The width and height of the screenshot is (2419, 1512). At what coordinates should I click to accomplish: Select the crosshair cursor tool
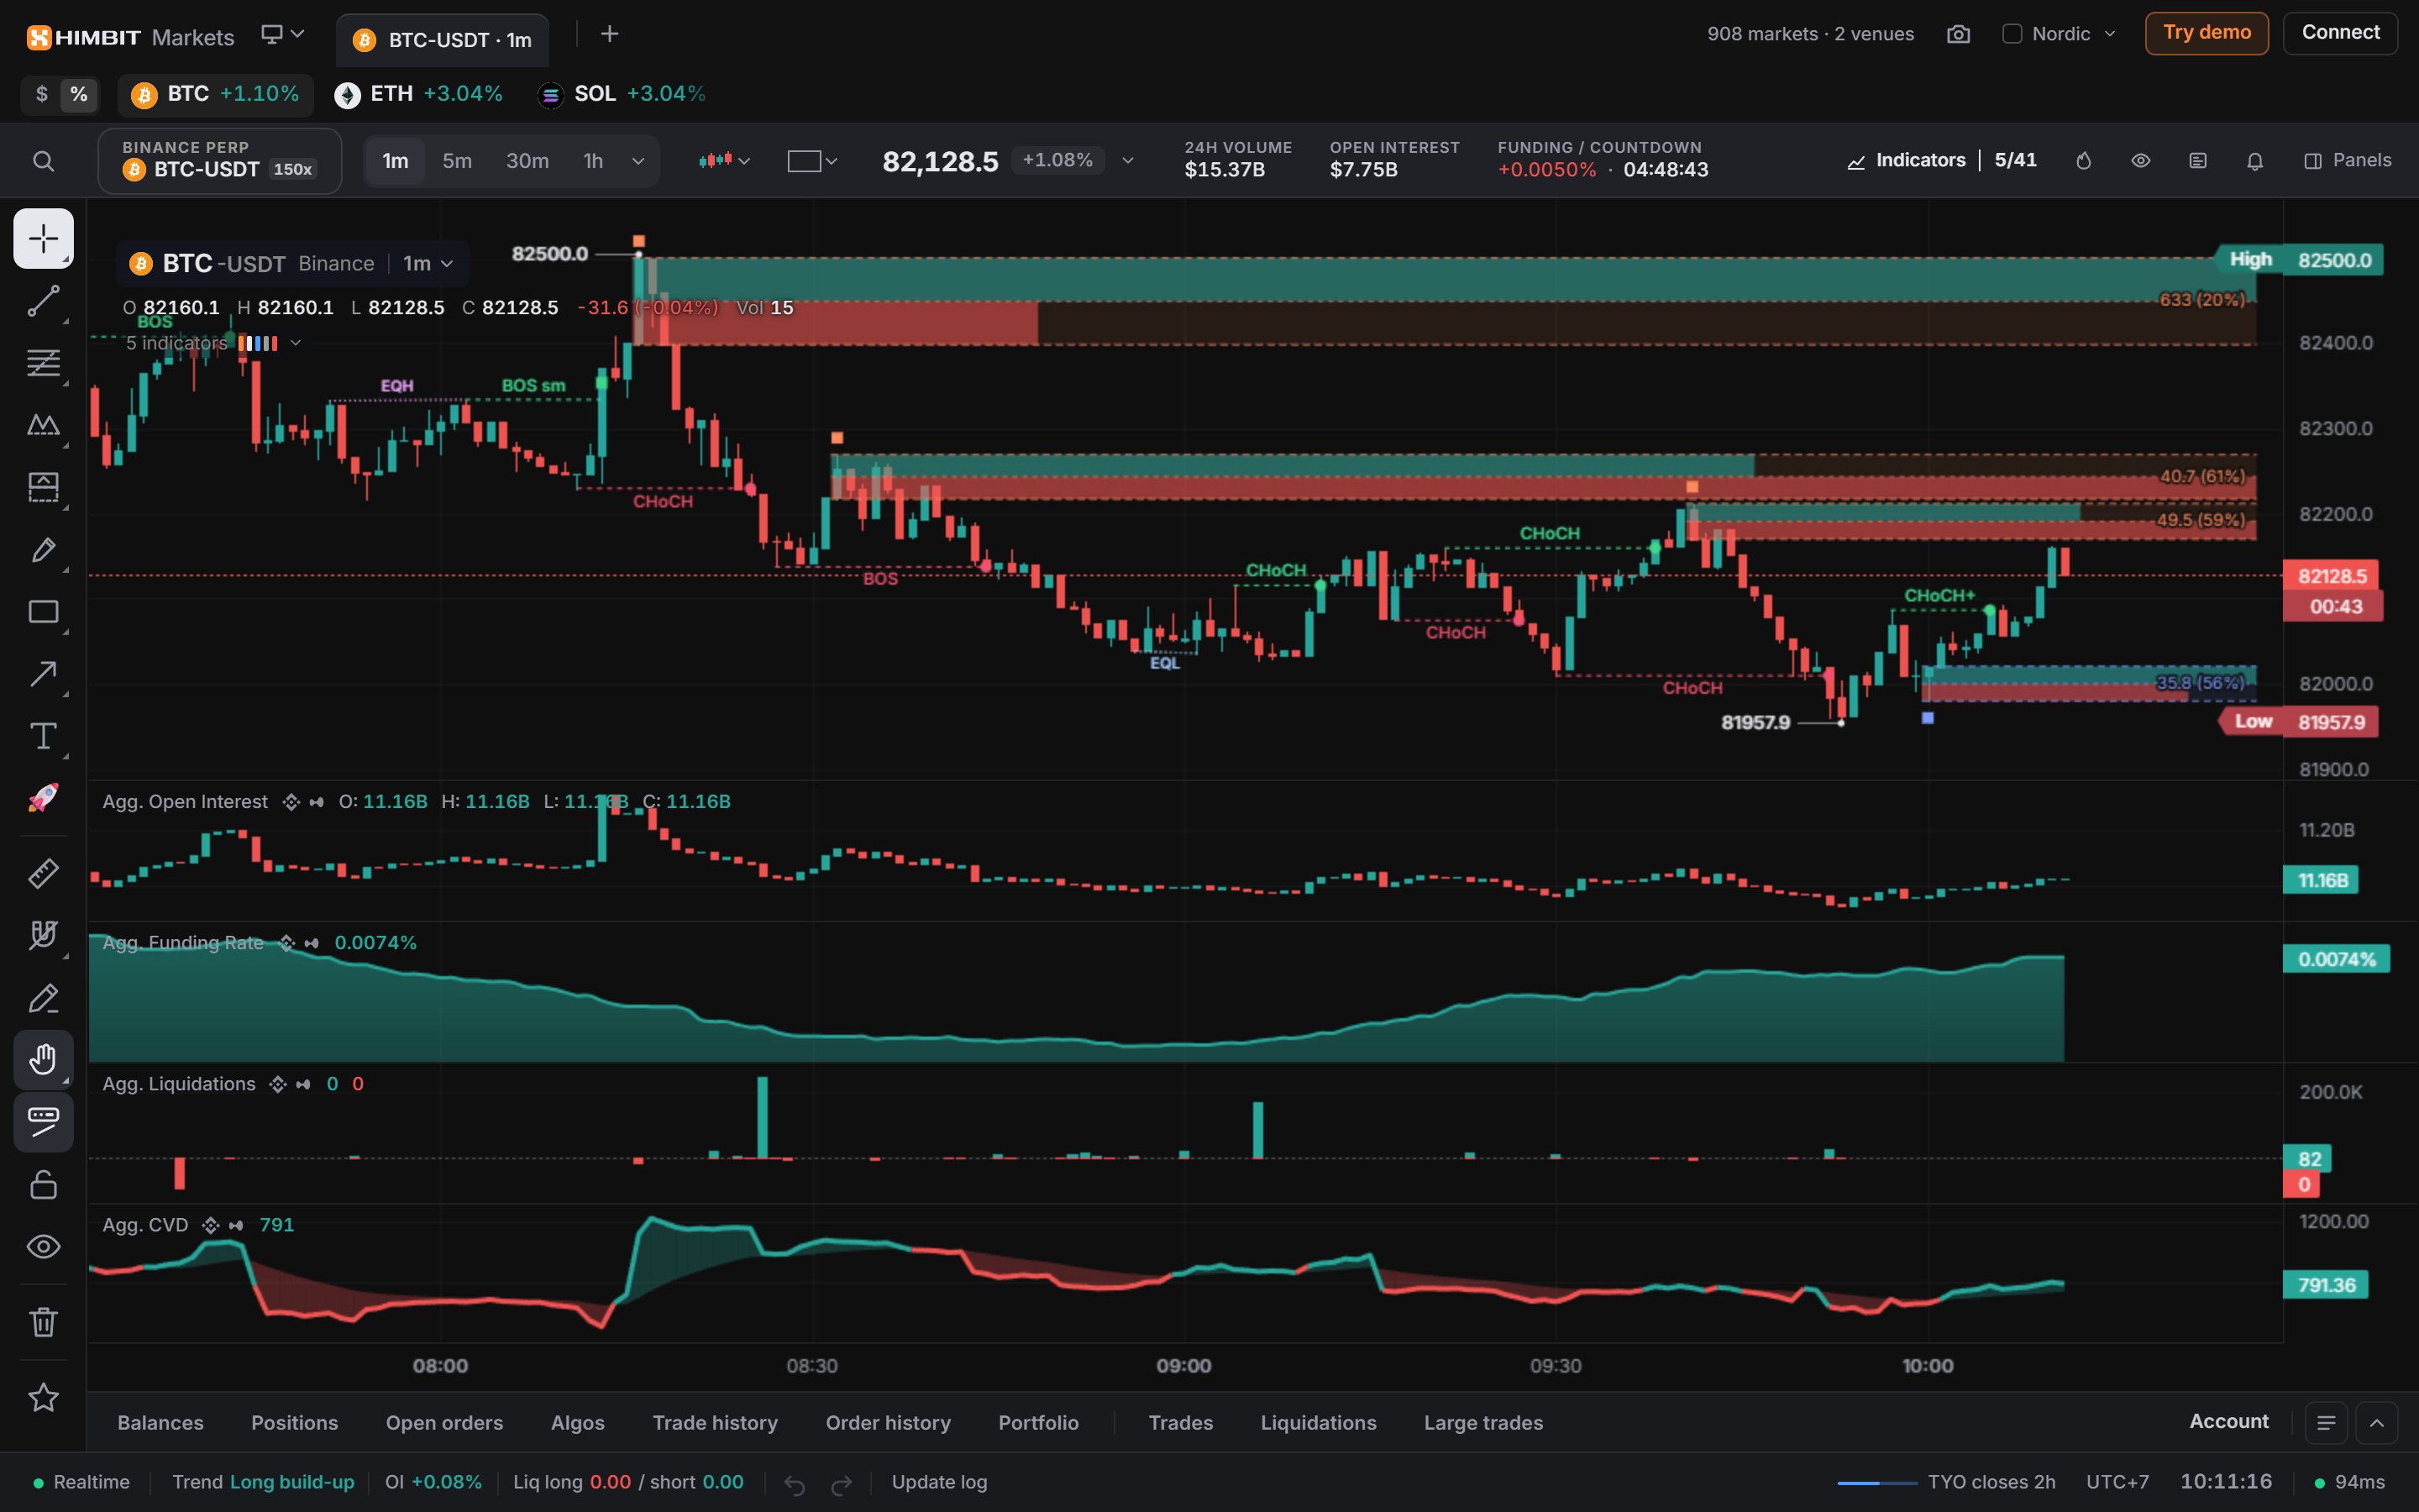[43, 238]
